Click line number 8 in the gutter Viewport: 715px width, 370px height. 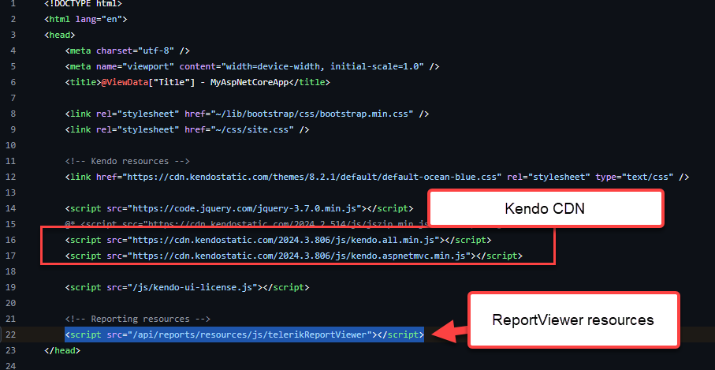click(13, 114)
